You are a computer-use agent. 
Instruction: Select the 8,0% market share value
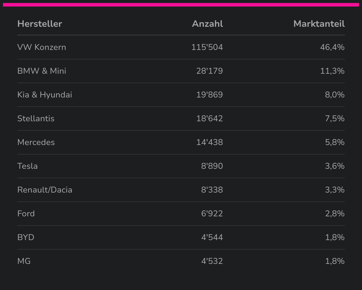point(334,95)
